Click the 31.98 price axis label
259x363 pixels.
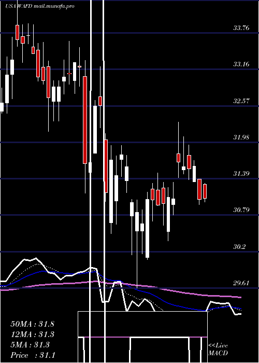(241, 137)
